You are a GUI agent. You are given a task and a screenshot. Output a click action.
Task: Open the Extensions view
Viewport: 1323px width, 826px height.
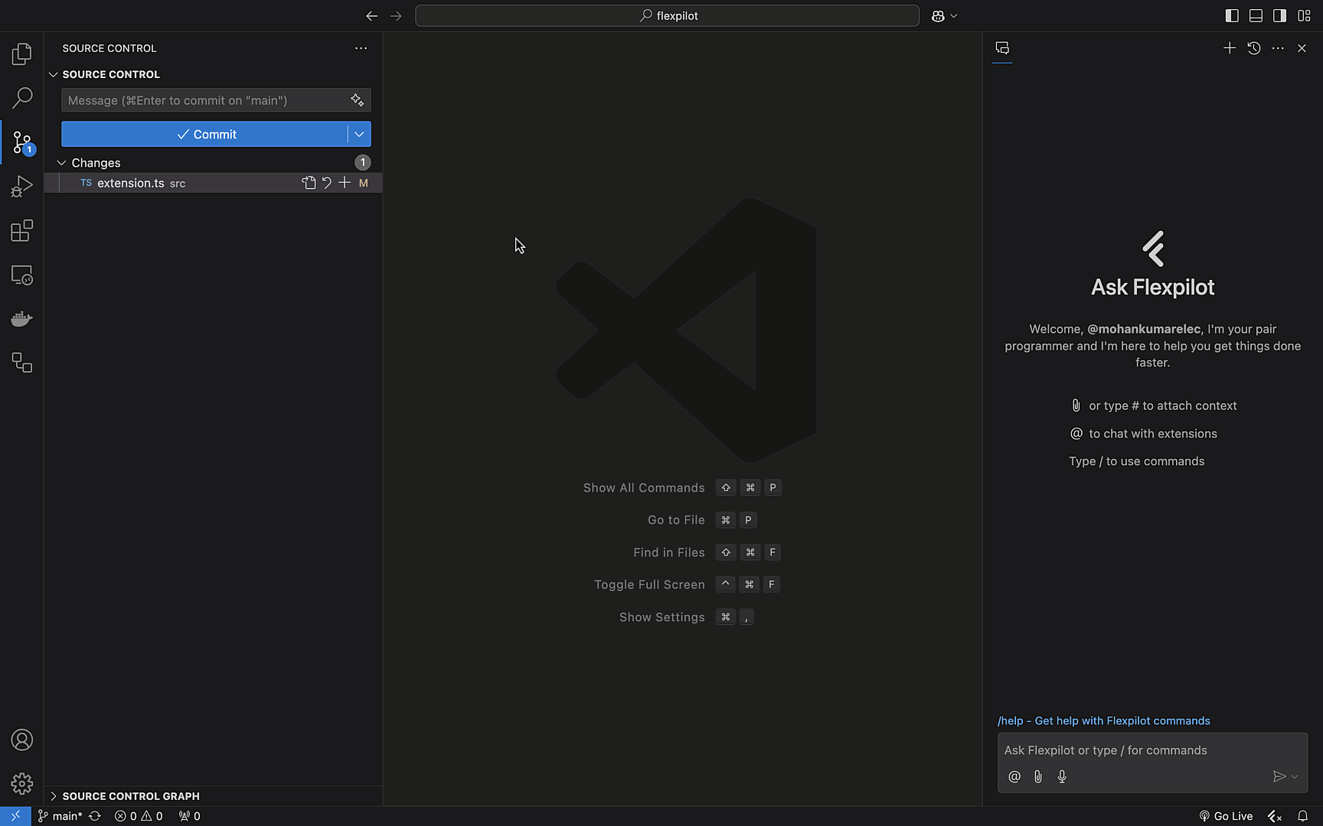coord(21,231)
